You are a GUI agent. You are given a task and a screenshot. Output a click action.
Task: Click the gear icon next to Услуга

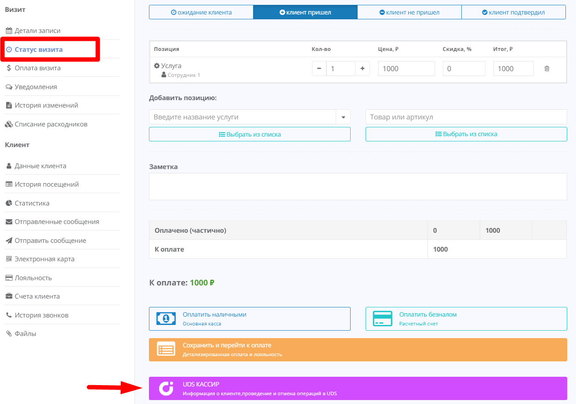[x=156, y=66]
